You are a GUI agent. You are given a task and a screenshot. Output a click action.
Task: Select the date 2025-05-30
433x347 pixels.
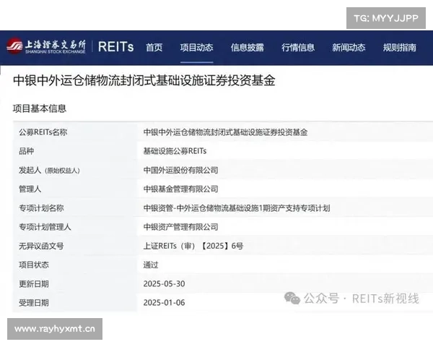164,283
